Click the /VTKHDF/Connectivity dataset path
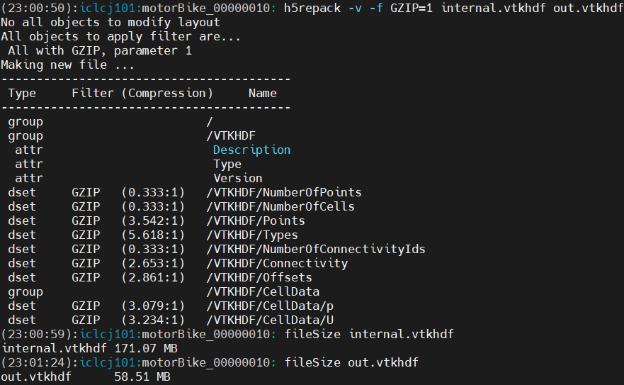The height and width of the screenshot is (385, 624). [x=277, y=263]
